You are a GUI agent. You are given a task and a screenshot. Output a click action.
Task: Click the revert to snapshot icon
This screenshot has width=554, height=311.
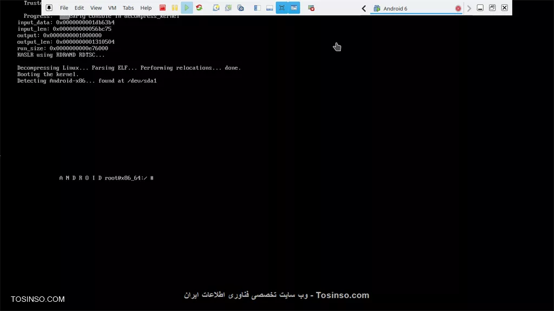coord(228,8)
